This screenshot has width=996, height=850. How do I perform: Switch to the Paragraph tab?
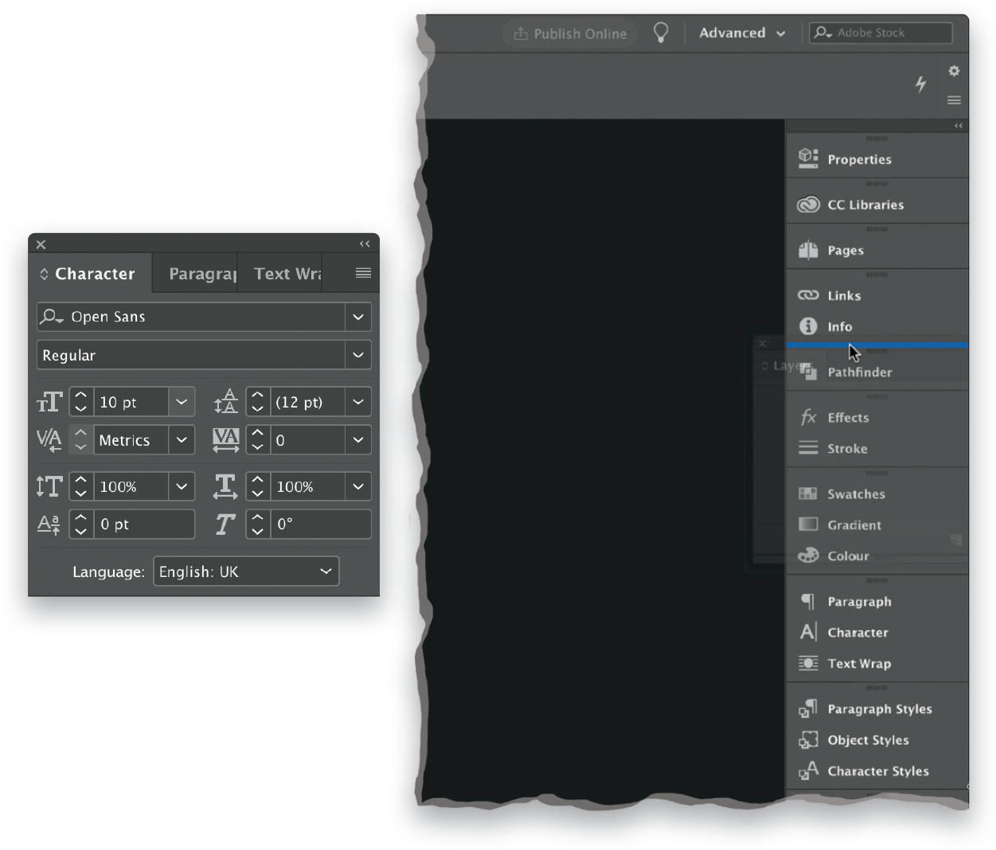click(x=201, y=273)
